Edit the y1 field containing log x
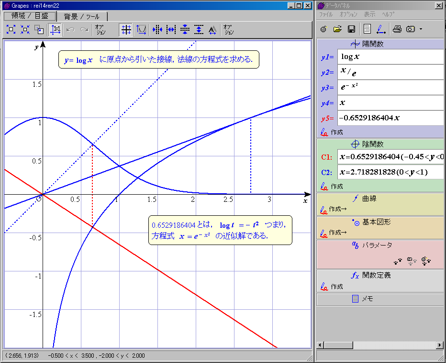Viewport: 446px width, 363px height. pos(390,57)
